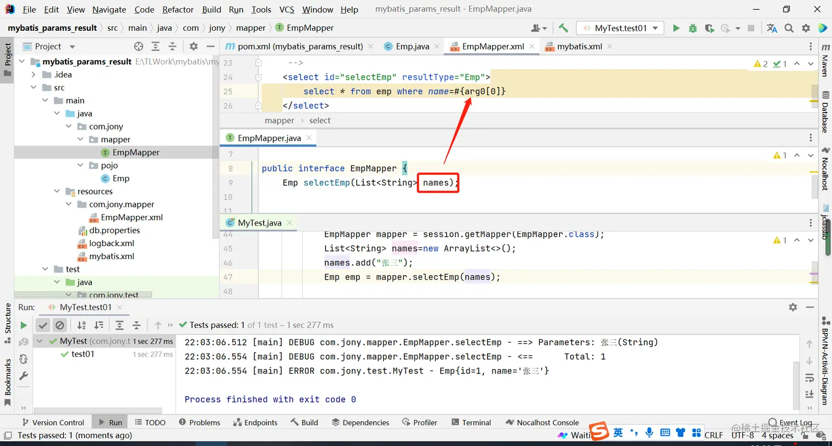The image size is (832, 446).
Task: Open Search Everywhere magnifier icon
Action: click(789, 28)
